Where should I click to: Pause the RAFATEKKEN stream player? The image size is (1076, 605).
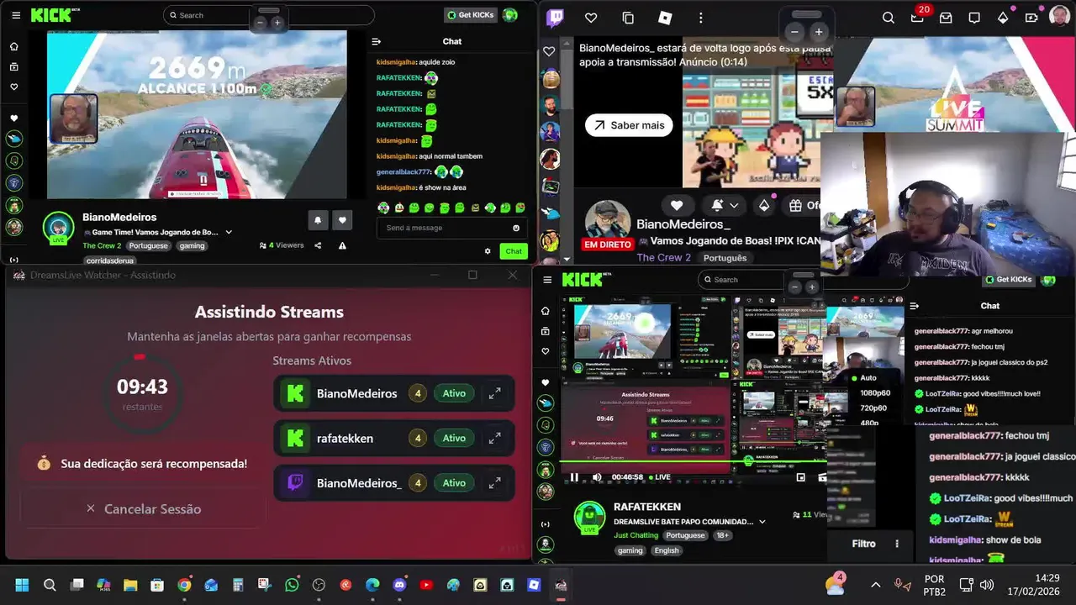pyautogui.click(x=574, y=477)
